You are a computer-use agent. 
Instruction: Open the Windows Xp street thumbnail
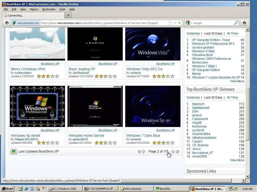click(x=37, y=106)
